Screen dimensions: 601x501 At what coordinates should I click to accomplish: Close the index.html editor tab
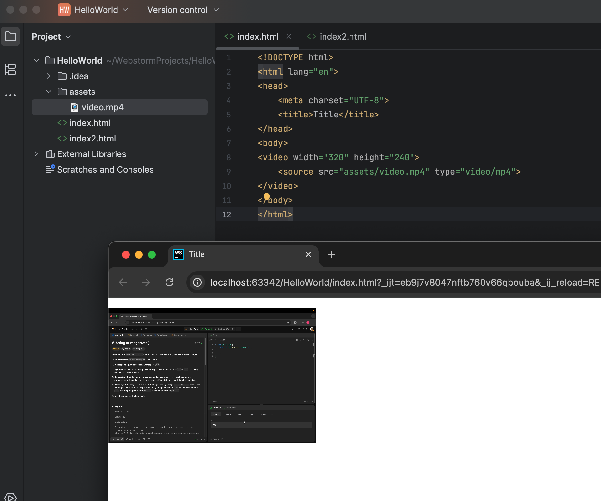click(x=289, y=36)
